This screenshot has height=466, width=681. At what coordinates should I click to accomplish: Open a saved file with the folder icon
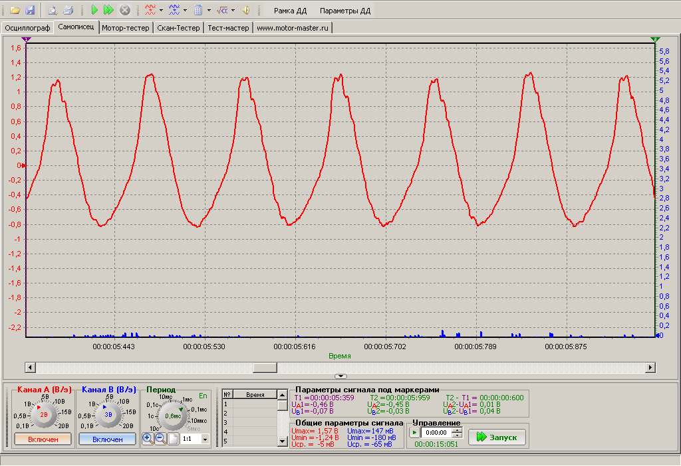[x=15, y=10]
